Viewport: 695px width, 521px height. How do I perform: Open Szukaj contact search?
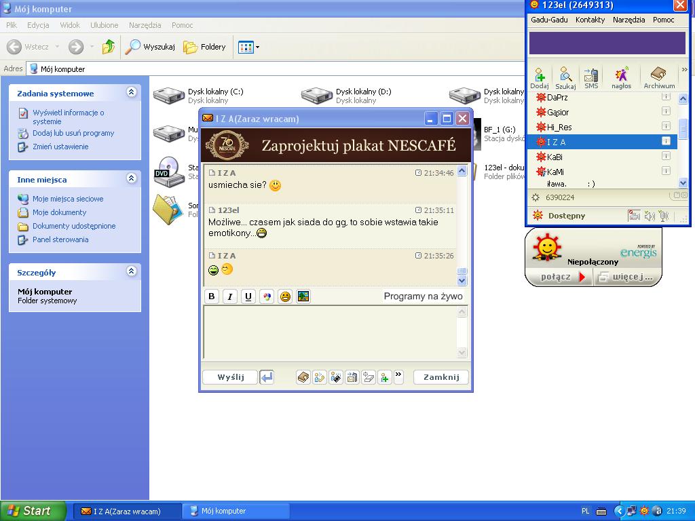click(565, 77)
